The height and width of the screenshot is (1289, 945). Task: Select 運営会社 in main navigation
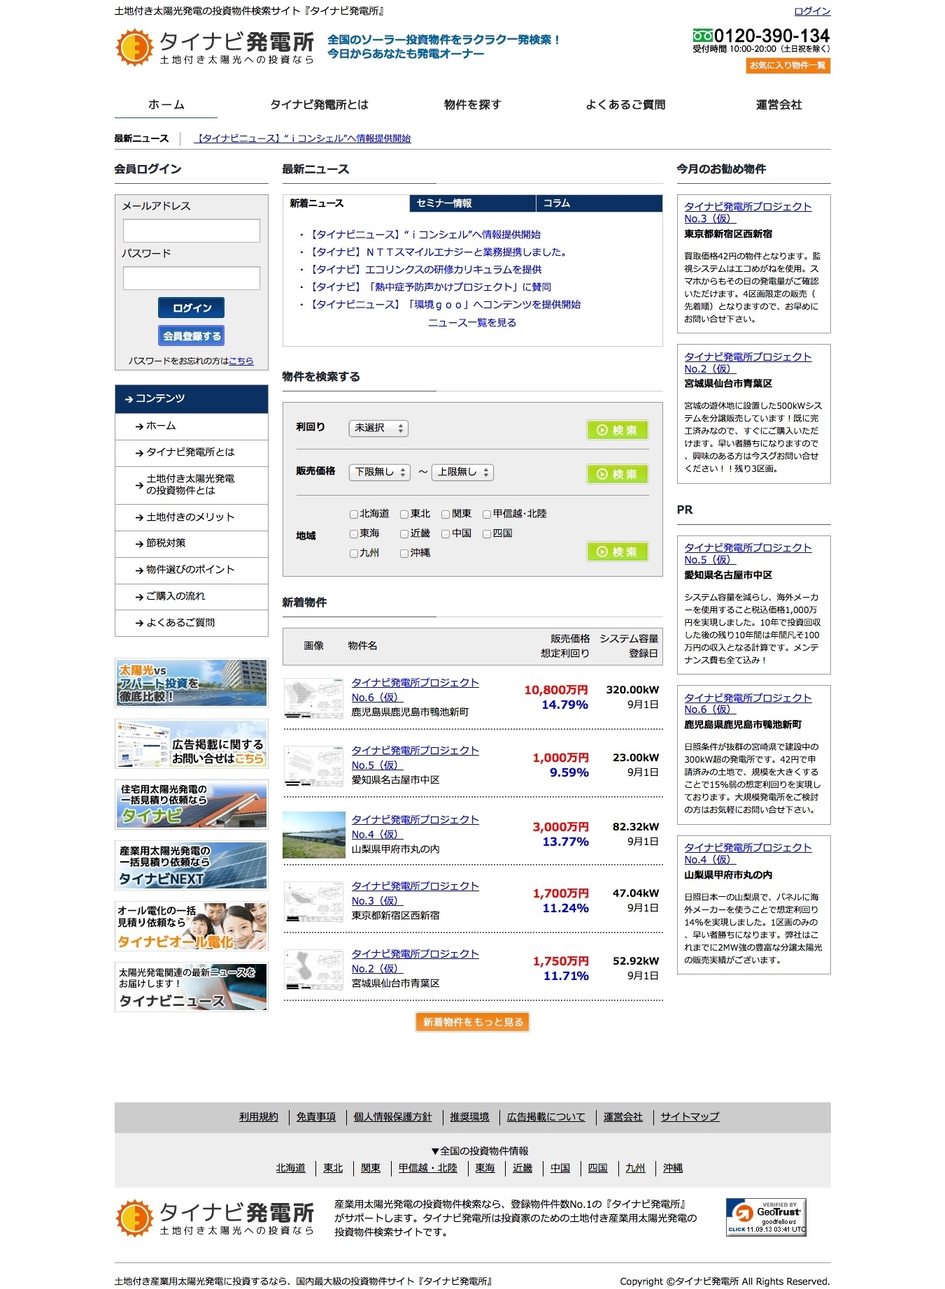click(x=779, y=105)
